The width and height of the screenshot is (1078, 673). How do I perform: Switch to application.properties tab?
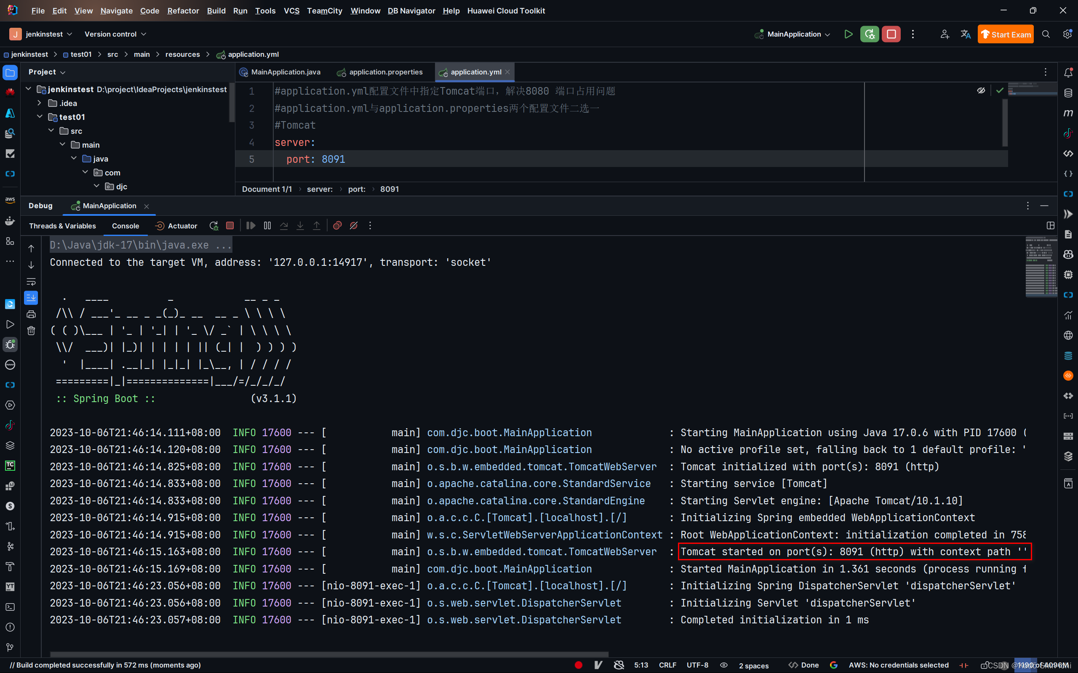[380, 72]
